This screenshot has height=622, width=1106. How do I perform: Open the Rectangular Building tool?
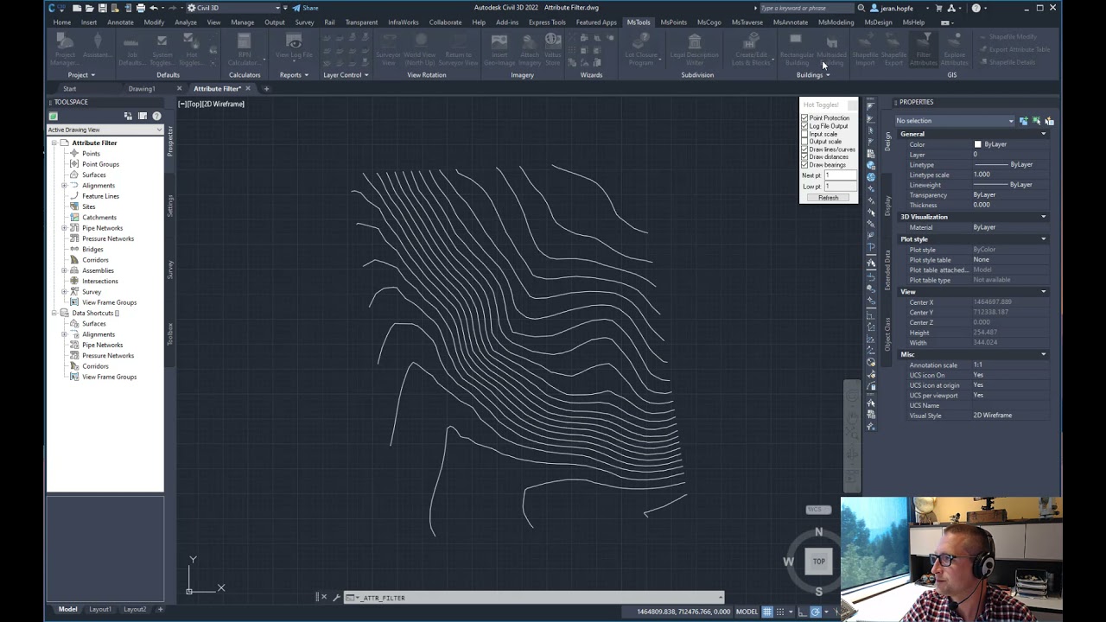coord(797,49)
